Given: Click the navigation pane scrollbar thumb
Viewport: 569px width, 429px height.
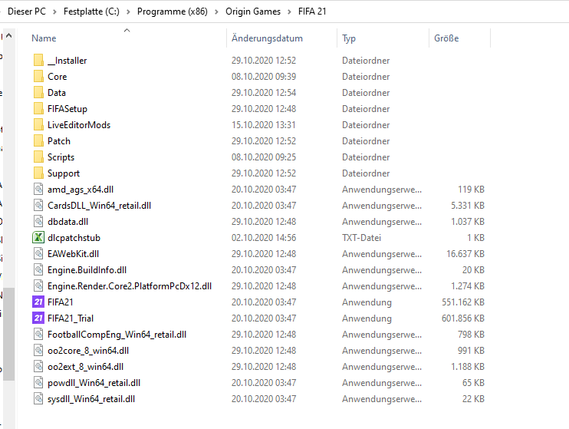Looking at the screenshot, I should pos(9,334).
